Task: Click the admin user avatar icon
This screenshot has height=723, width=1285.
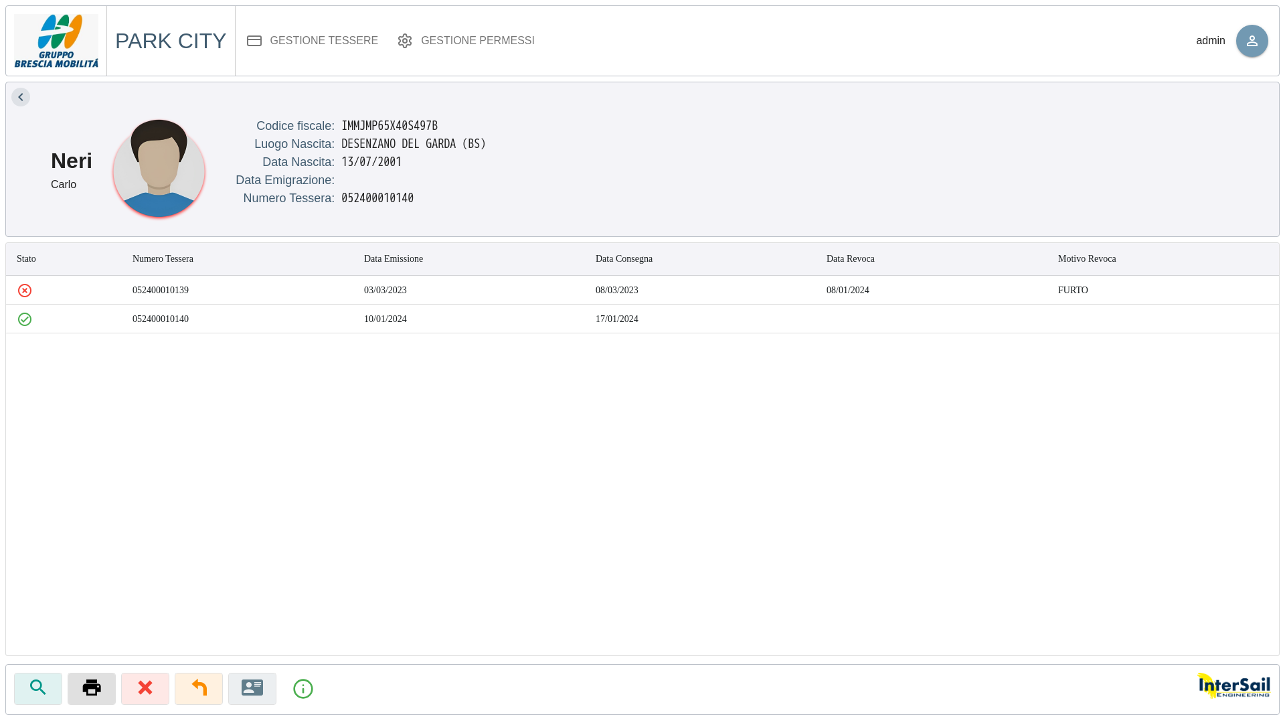Action: [x=1252, y=41]
